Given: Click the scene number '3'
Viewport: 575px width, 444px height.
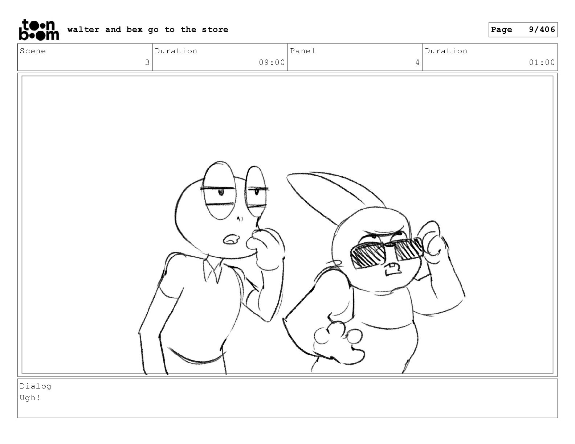Looking at the screenshot, I should pos(147,62).
